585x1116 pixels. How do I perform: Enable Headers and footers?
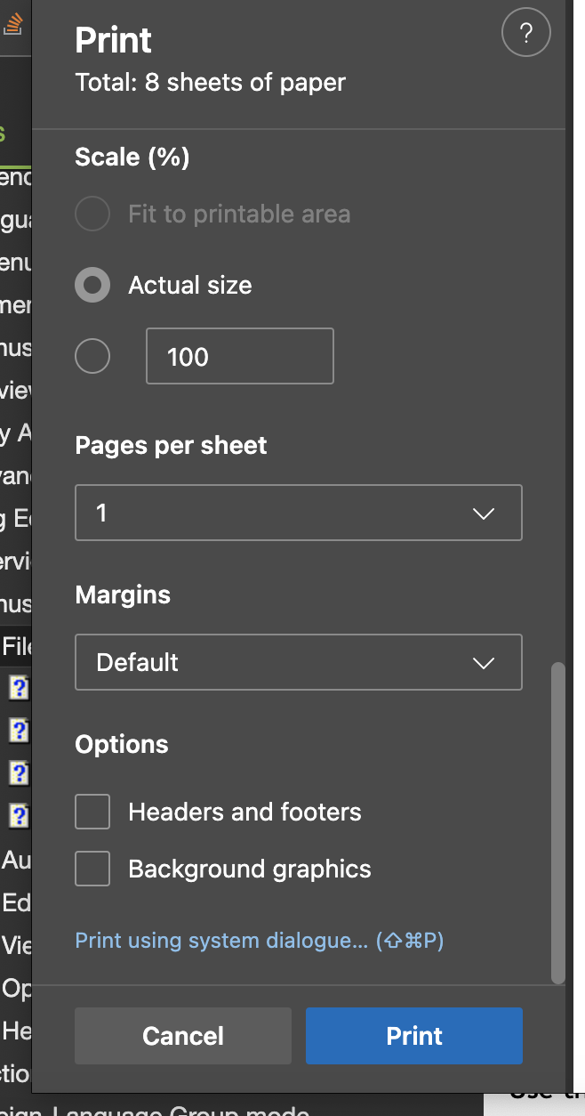tap(92, 812)
